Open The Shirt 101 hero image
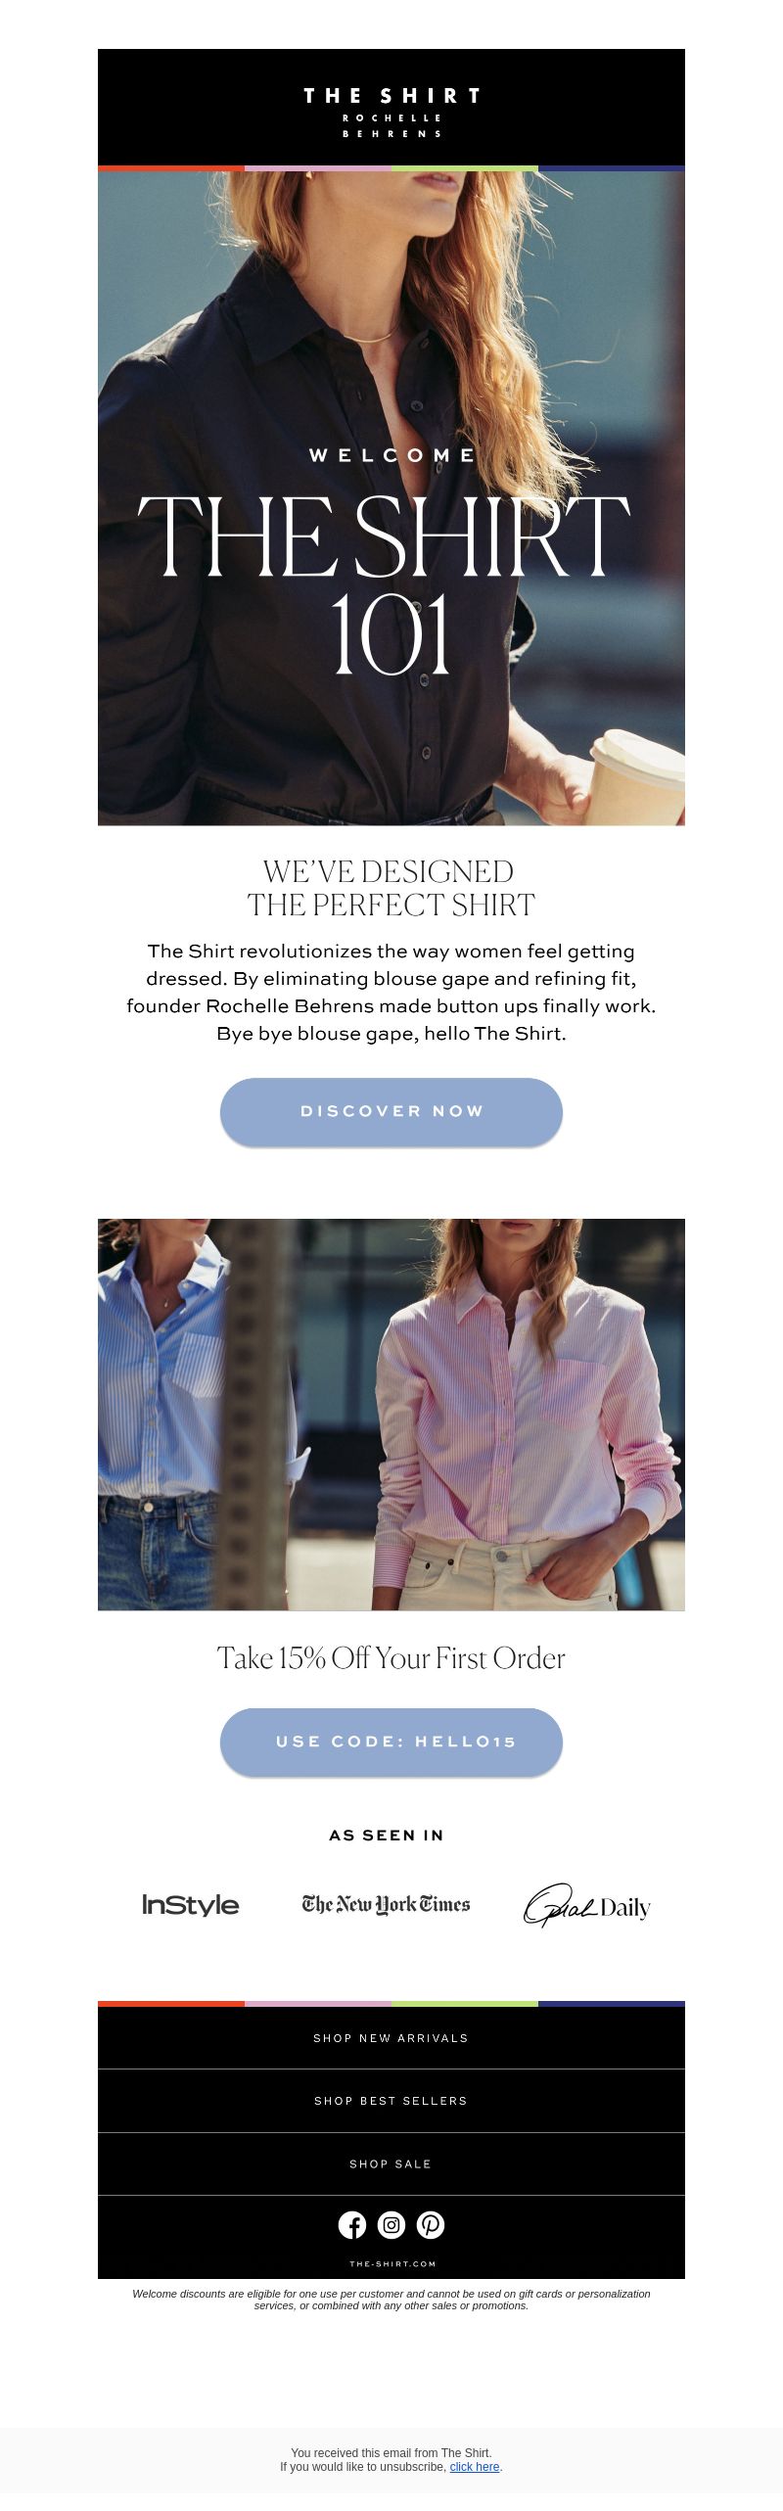Image resolution: width=783 pixels, height=2511 pixels. click(391, 498)
